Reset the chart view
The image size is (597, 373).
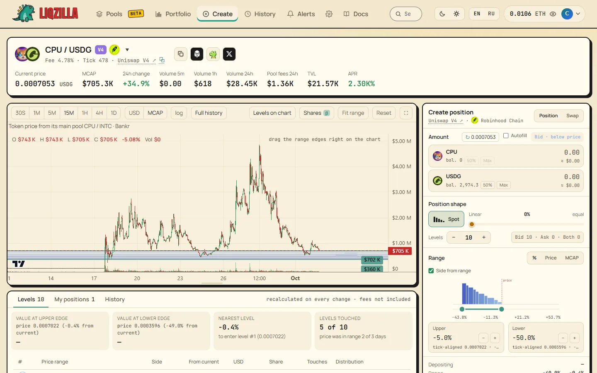coord(384,113)
